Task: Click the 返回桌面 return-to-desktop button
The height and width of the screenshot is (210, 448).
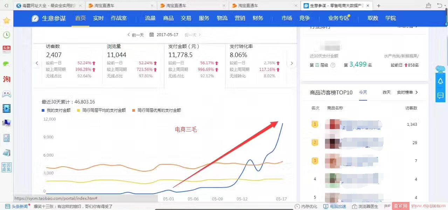Action: (x=6, y=167)
